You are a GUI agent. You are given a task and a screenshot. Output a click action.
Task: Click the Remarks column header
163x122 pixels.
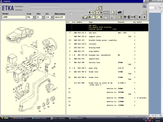tap(121, 22)
